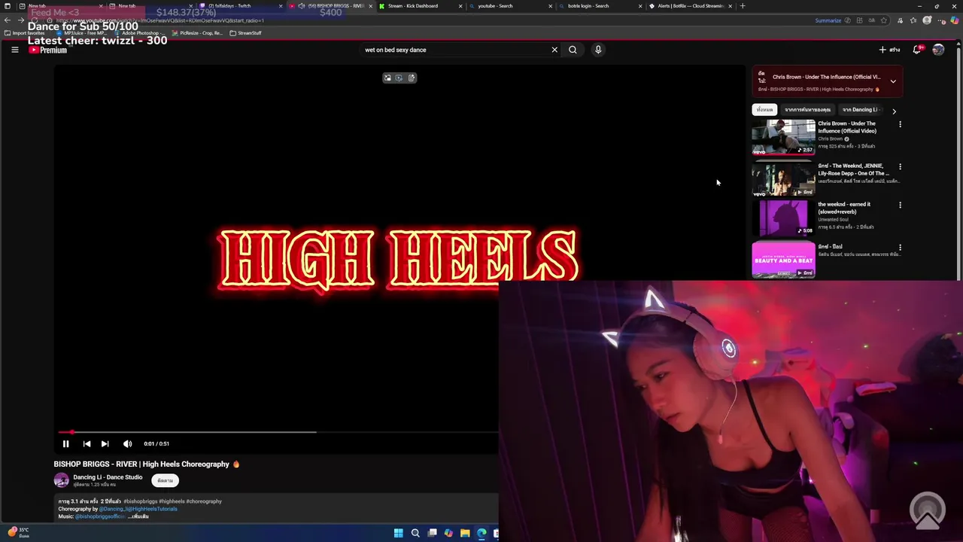The height and width of the screenshot is (542, 963).
Task: Select the 'Dancing Li' filter chip
Action: coord(860,110)
